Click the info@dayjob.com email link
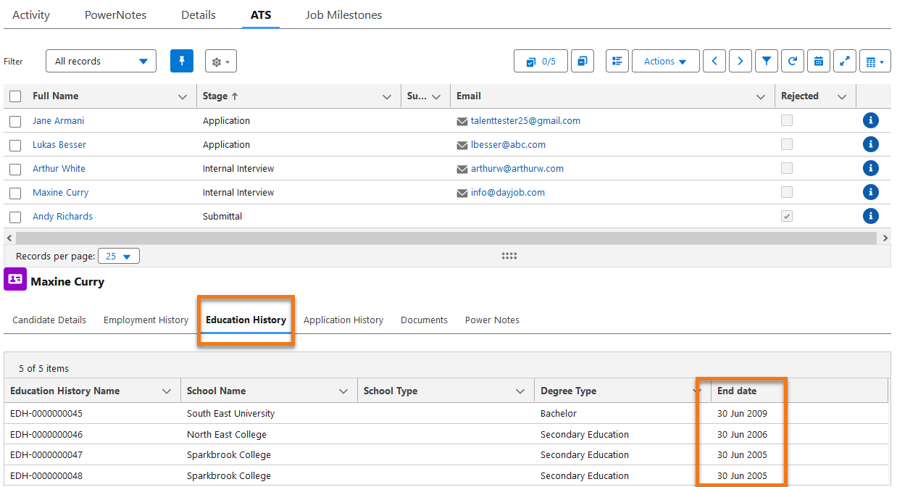Viewport: 897px width, 487px height. pyautogui.click(x=508, y=193)
